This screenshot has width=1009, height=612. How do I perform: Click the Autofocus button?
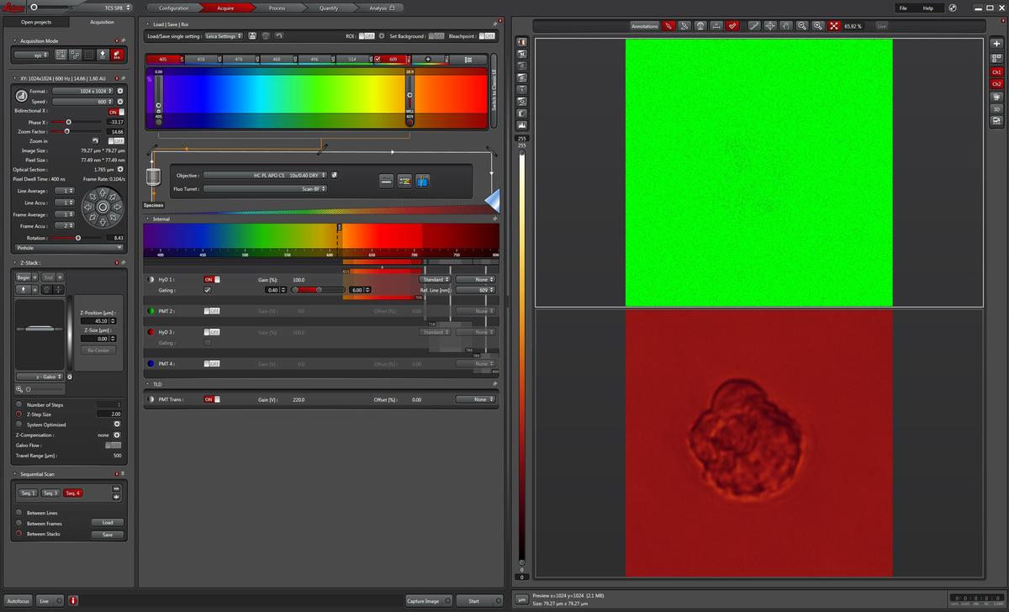tap(18, 601)
